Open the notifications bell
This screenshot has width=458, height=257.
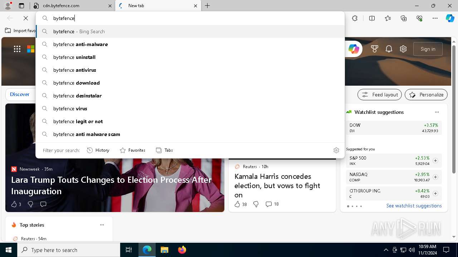(389, 49)
